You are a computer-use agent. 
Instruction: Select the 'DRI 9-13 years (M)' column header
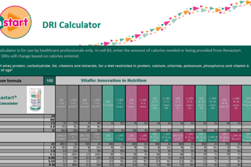[155, 103]
